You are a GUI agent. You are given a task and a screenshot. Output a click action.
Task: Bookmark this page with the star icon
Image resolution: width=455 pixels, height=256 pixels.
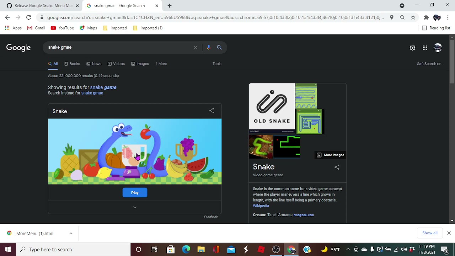point(413,17)
